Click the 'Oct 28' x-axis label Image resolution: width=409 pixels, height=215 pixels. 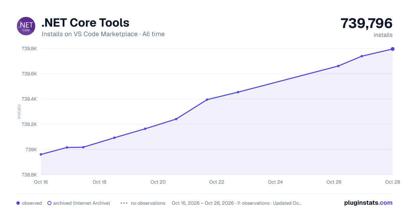(x=393, y=182)
